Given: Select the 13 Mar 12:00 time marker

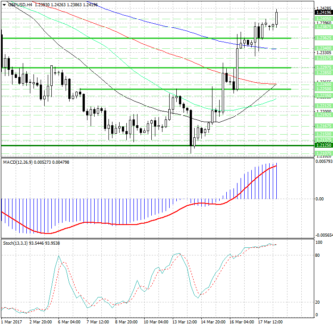Looking at the screenshot, I should coord(185,321).
